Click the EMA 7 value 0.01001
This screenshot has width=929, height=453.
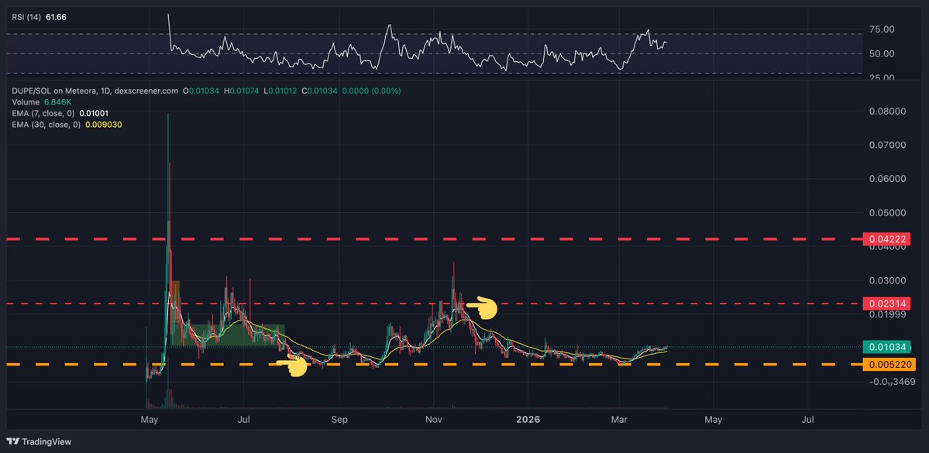[94, 113]
